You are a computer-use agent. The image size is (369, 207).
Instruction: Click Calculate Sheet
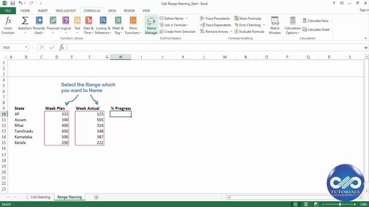pyautogui.click(x=316, y=29)
